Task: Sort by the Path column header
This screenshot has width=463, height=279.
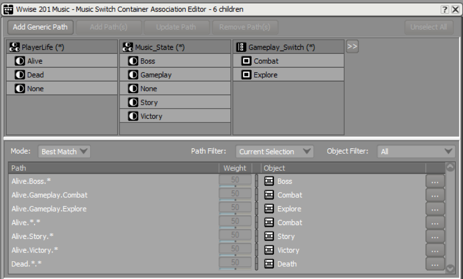Action: tap(114, 168)
